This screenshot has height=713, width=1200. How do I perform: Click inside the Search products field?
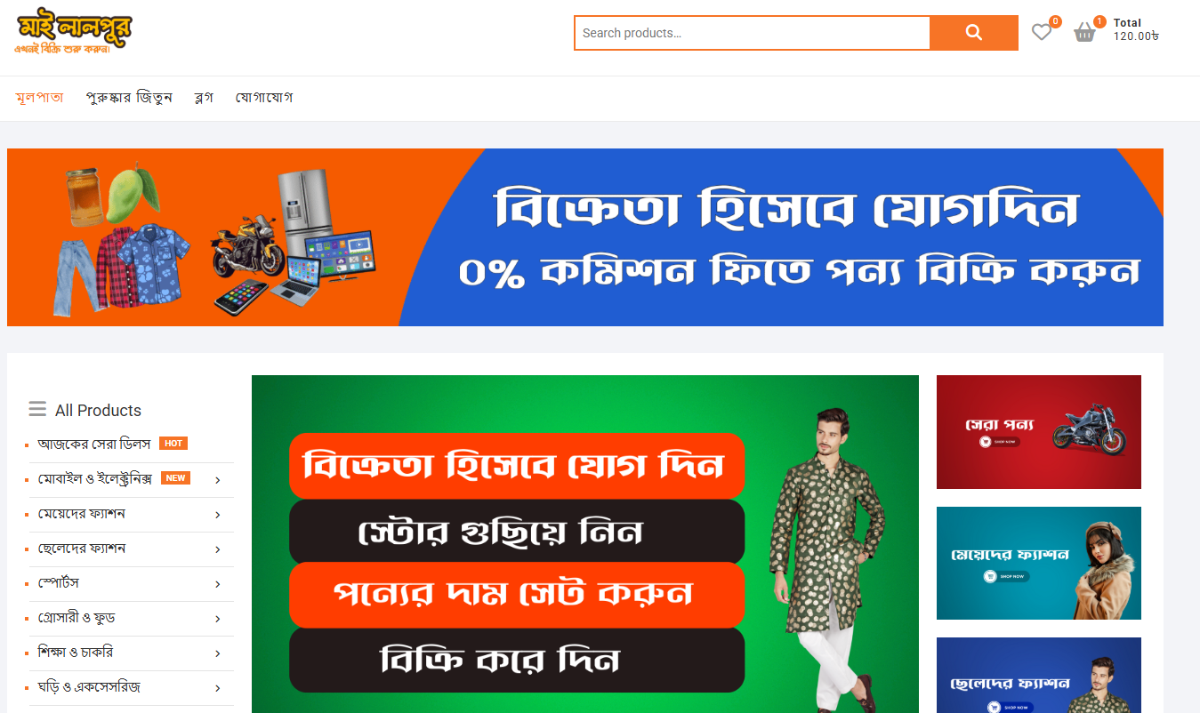[x=753, y=33]
